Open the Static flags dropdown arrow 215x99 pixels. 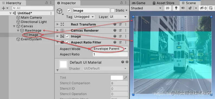(x=126, y=10)
